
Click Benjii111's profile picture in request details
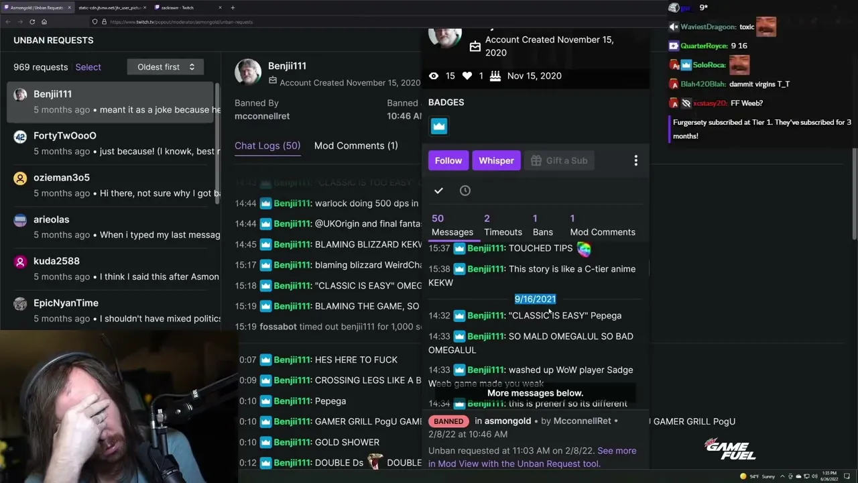point(248,72)
